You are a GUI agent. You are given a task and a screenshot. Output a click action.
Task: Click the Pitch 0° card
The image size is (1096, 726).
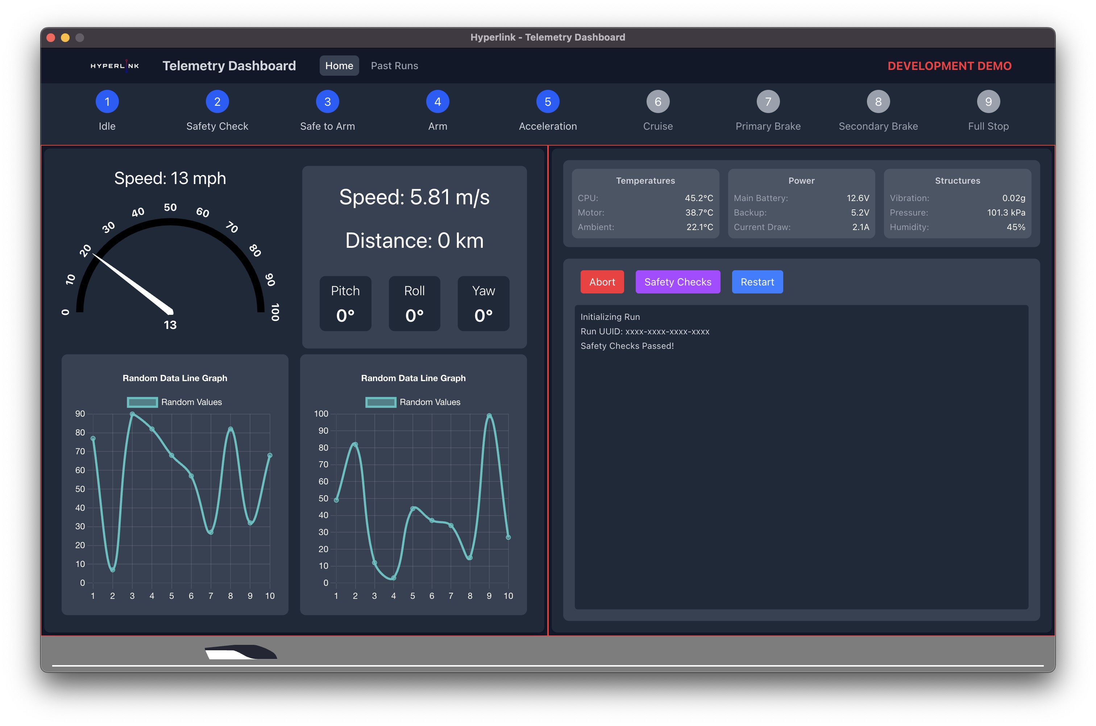tap(345, 304)
